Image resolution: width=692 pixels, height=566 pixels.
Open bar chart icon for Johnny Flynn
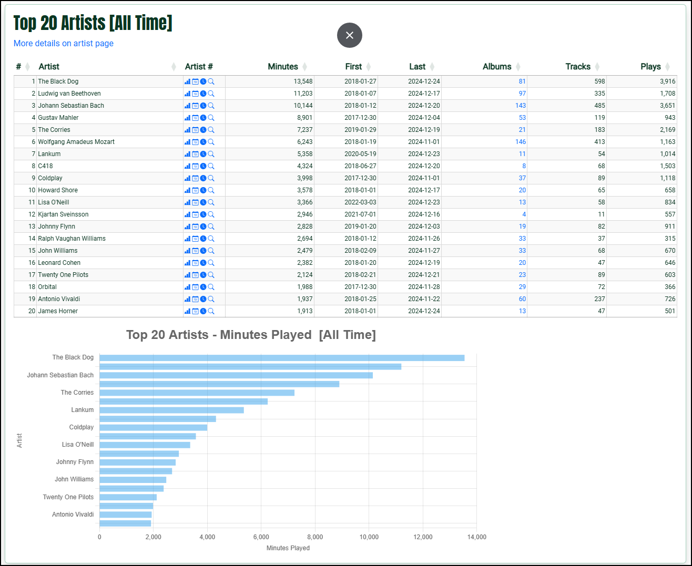click(187, 227)
